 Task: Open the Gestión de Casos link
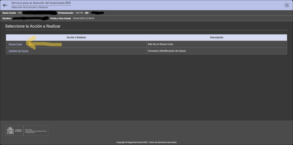18,51
